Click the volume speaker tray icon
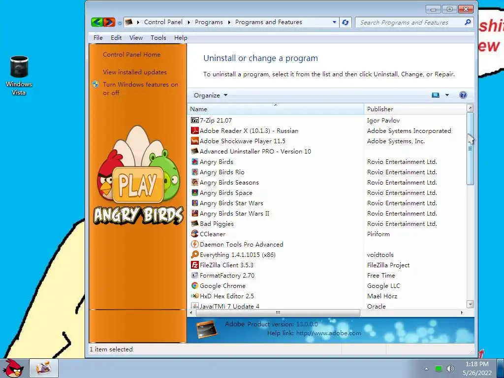Image resolution: width=504 pixels, height=378 pixels. click(450, 368)
